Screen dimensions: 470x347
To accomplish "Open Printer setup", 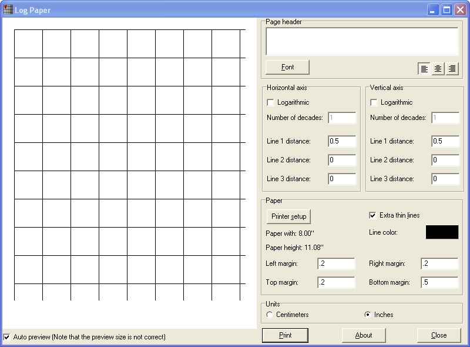I will pyautogui.click(x=288, y=216).
